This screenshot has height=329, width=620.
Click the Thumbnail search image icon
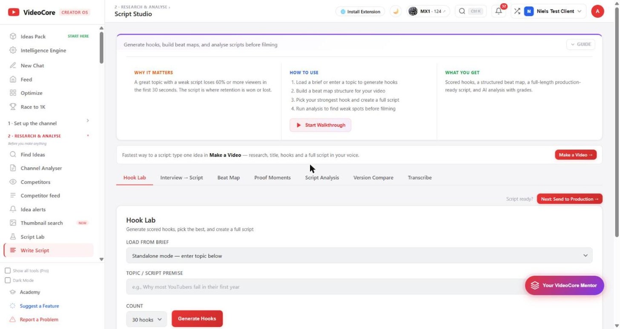pos(13,223)
